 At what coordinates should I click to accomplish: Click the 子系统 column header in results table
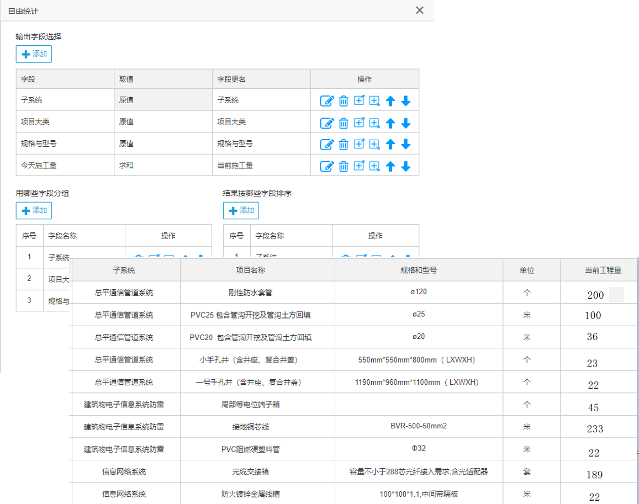click(x=125, y=270)
